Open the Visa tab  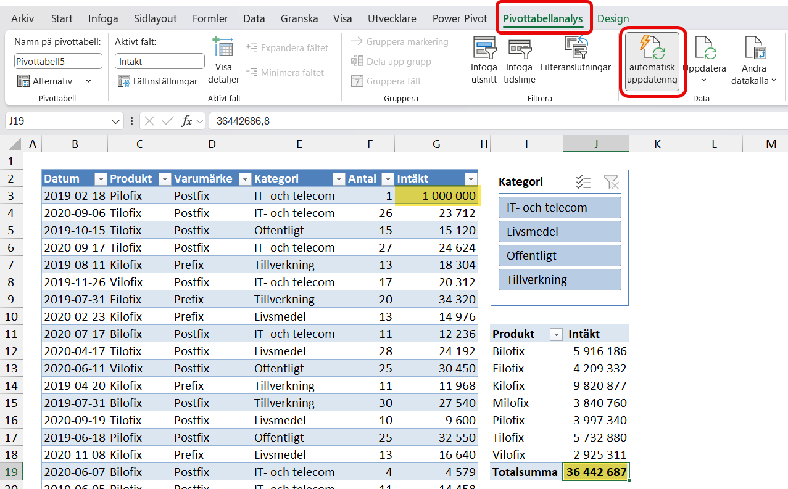pos(342,18)
